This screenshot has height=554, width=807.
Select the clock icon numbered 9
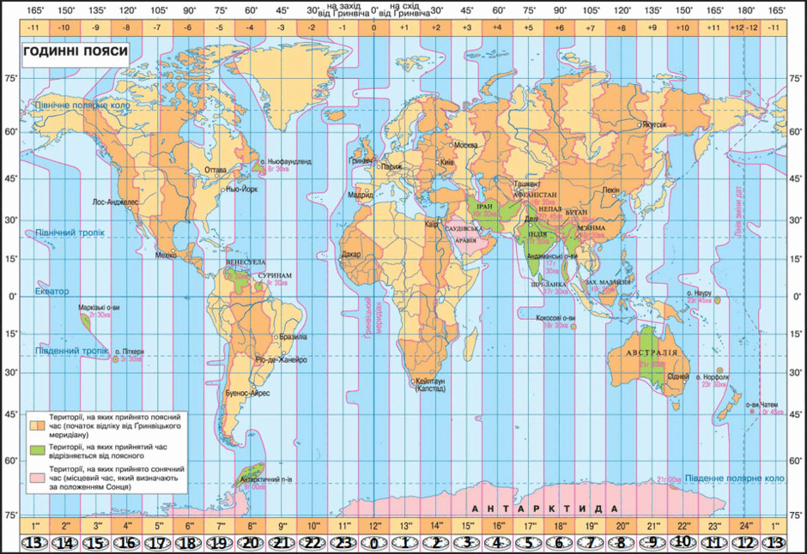pyautogui.click(x=652, y=543)
